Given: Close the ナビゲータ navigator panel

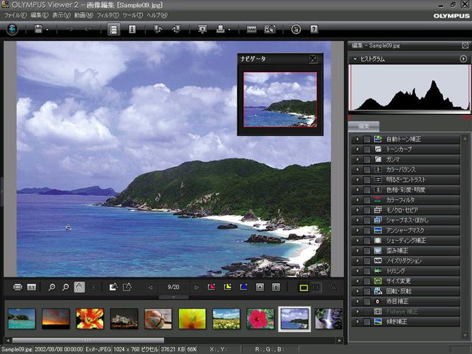Looking at the screenshot, I should [x=313, y=59].
